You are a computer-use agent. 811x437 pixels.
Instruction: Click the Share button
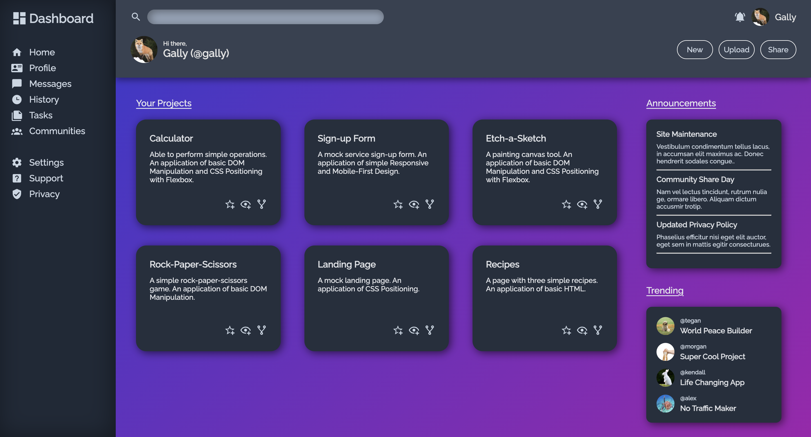click(x=778, y=50)
